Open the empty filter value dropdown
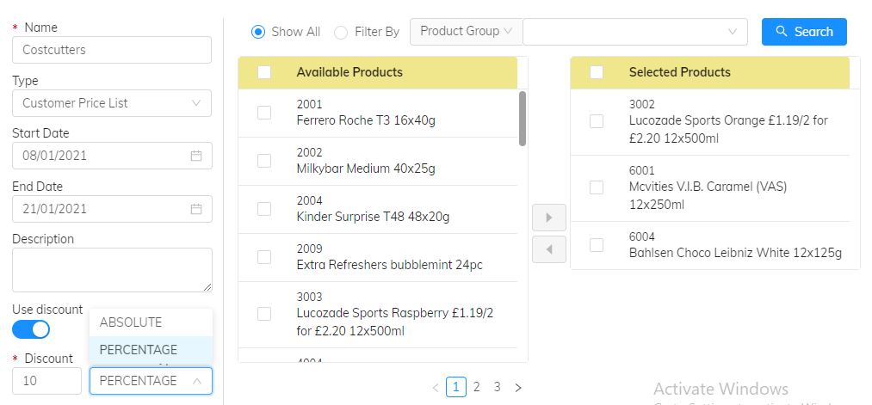 [x=635, y=32]
